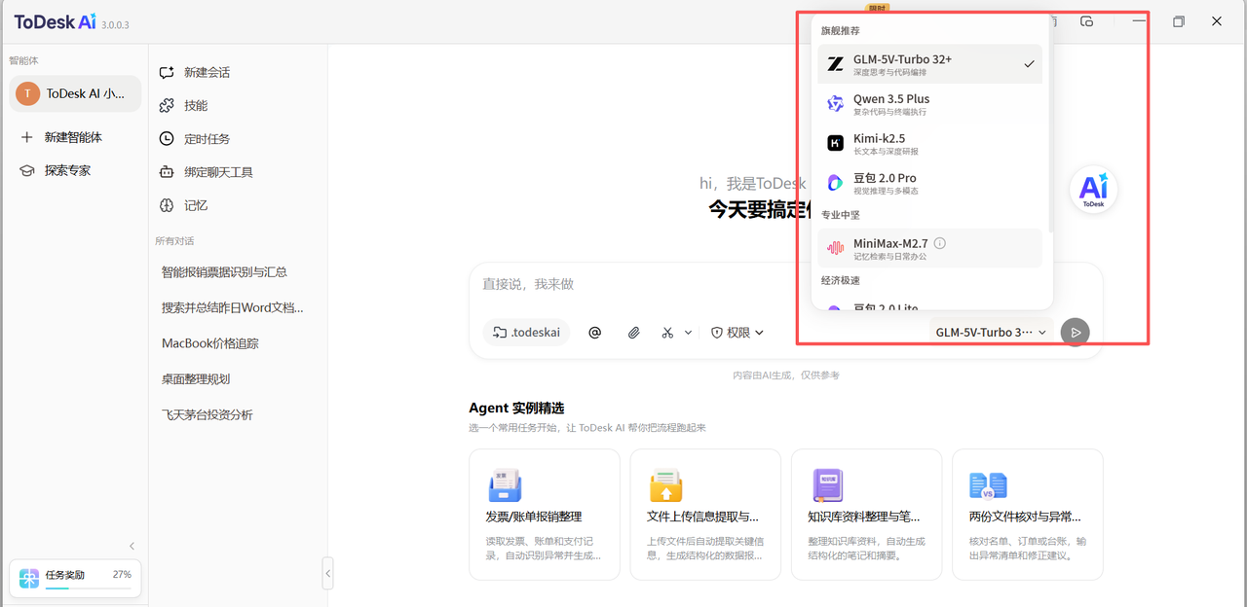This screenshot has height=607, width=1247.
Task: Click the 任务奖励 gift icon
Action: (29, 578)
